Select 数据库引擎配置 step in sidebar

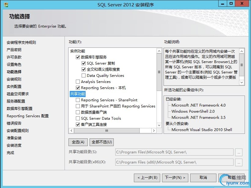20,109
